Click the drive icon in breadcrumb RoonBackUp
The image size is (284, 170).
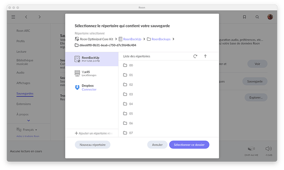click(121, 39)
